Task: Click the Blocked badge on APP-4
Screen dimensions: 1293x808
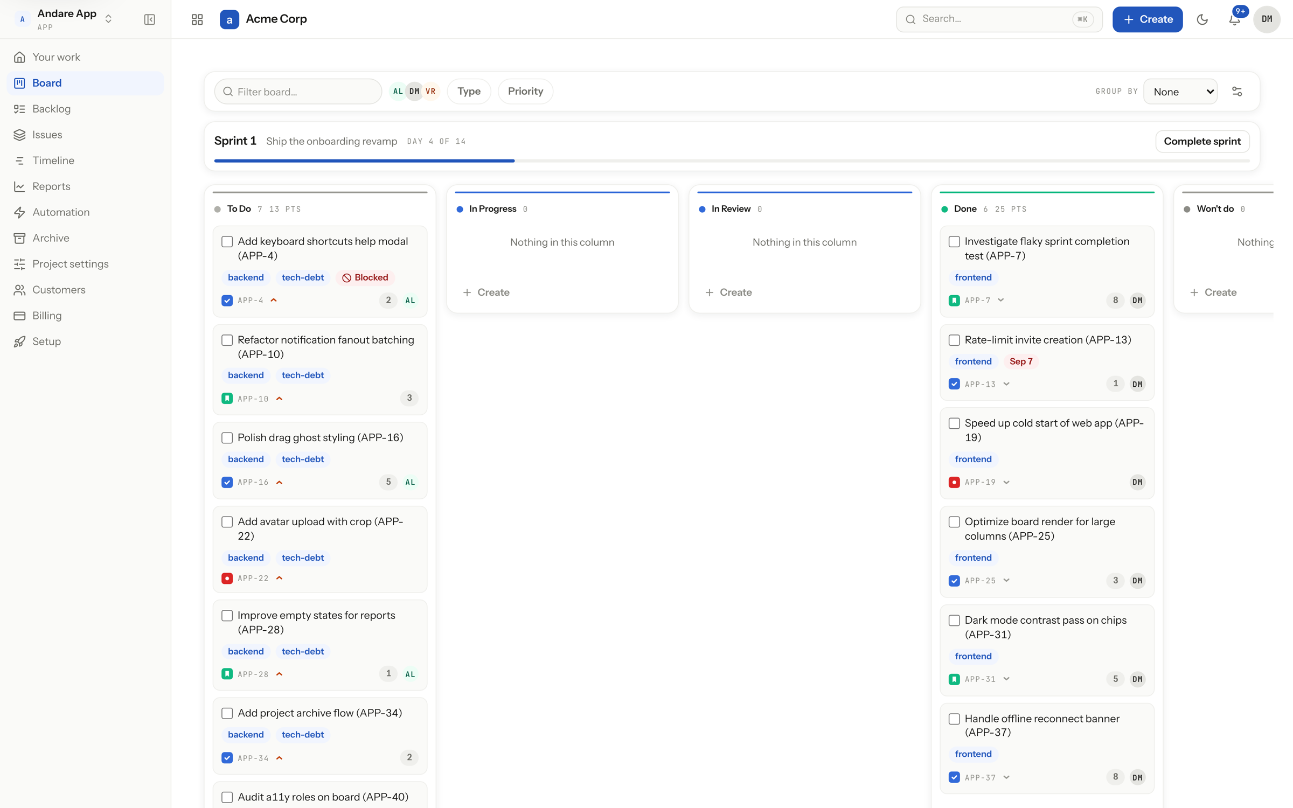Action: pos(365,278)
